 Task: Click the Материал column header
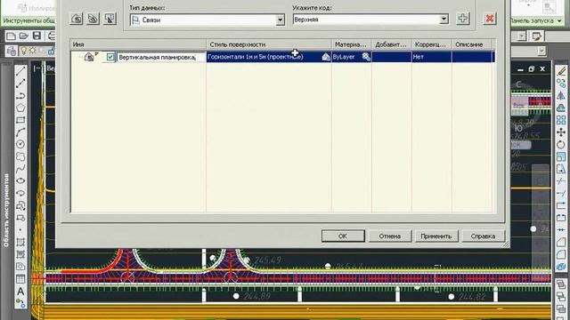tap(351, 44)
